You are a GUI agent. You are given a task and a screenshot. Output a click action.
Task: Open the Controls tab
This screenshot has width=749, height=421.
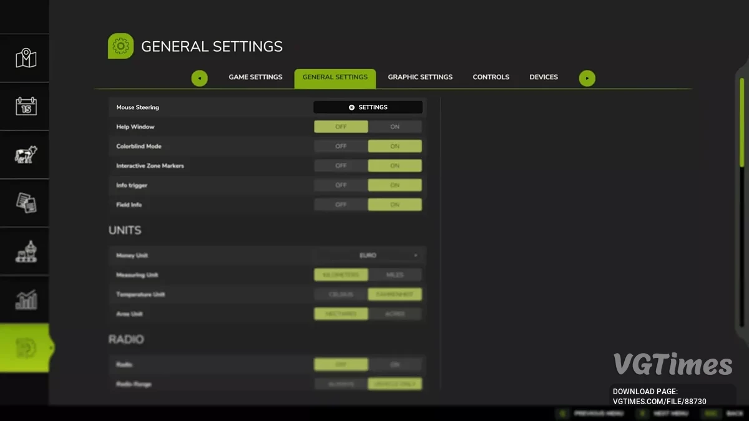pyautogui.click(x=491, y=77)
